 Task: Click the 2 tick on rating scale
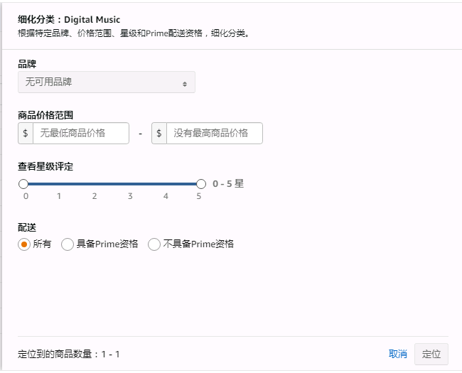coord(95,196)
